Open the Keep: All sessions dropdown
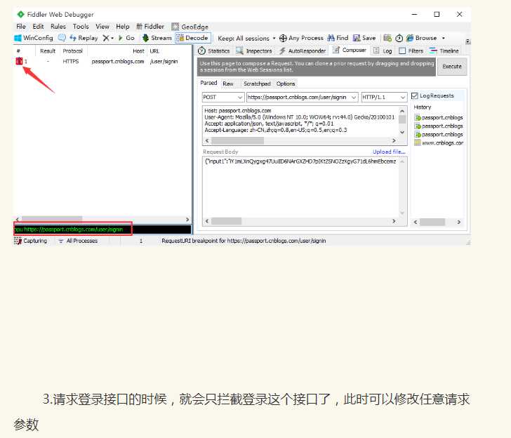Screen dimensions: 511x438 click(246, 39)
